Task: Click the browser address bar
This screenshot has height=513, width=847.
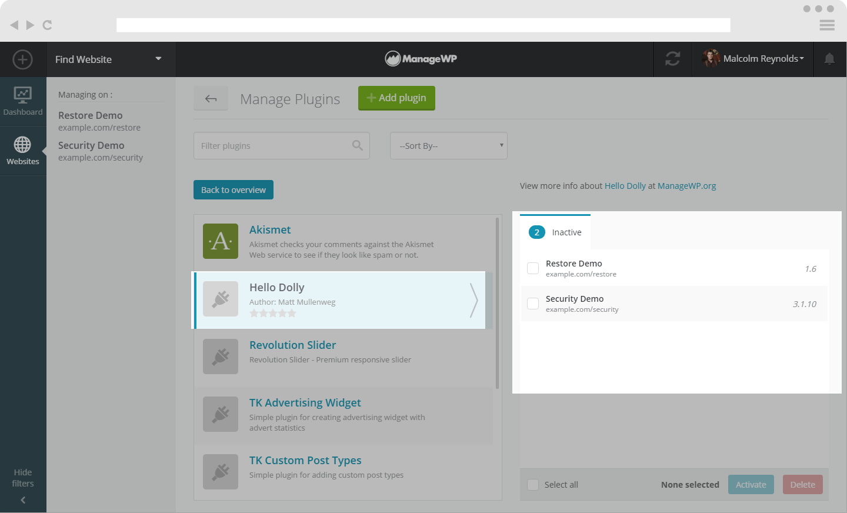Action: (x=423, y=25)
